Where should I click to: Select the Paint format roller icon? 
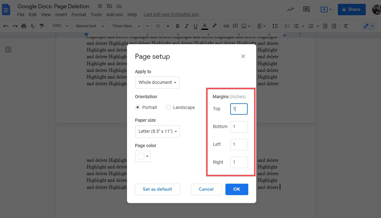pos(42,26)
